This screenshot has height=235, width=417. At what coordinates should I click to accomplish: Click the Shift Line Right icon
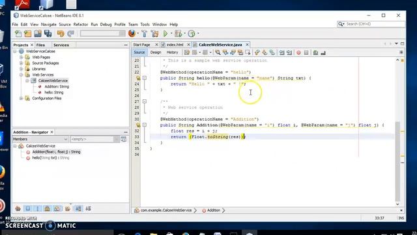(289, 52)
